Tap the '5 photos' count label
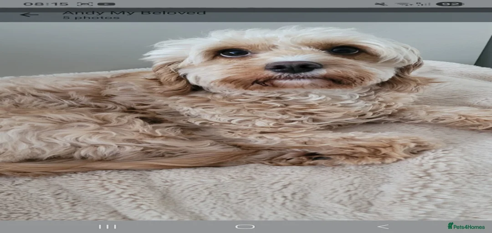Image resolution: width=492 pixels, height=233 pixels. click(x=91, y=18)
